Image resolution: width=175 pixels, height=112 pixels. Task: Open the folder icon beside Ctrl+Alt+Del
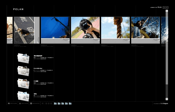coord(23,71)
